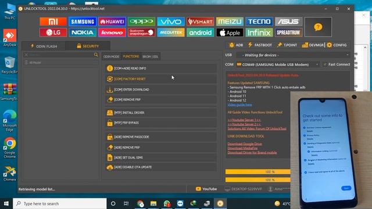
Task: Click the model search magnifier icon
Action: click(x=96, y=55)
